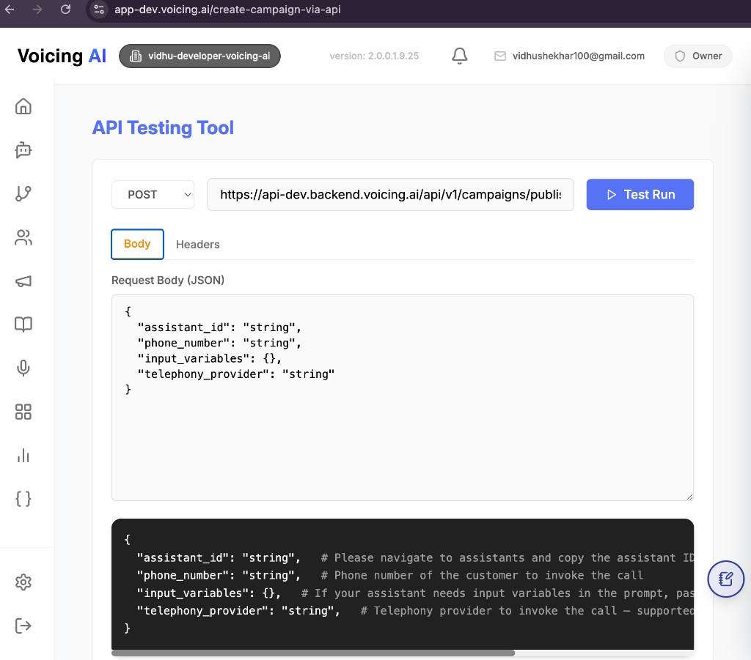Open the Settings gear icon in sidebar
The image size is (751, 660).
click(x=23, y=582)
